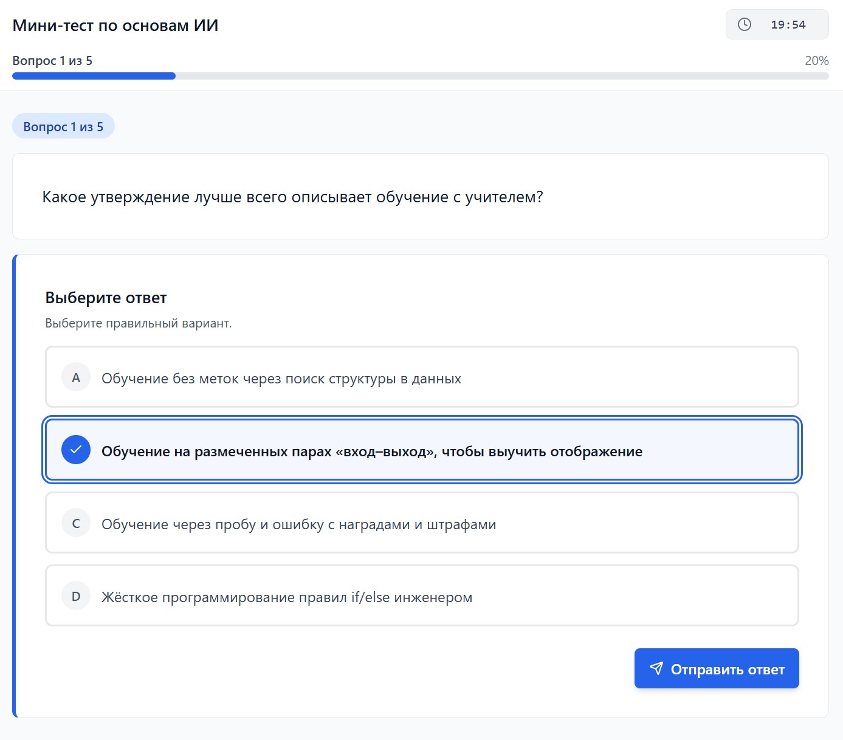The width and height of the screenshot is (843, 740).
Task: Click the 'Вопрос 1 из 5' progress label
Action: point(52,61)
